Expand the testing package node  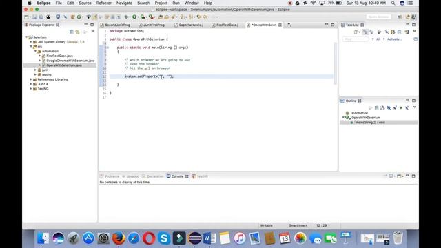pos(35,74)
